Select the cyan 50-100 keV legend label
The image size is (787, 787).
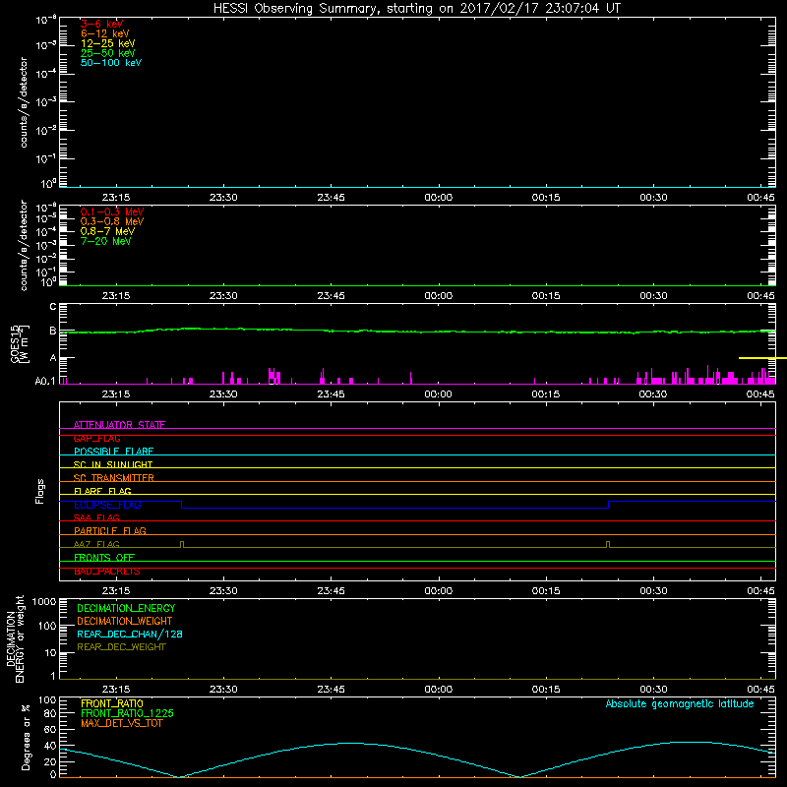[111, 63]
